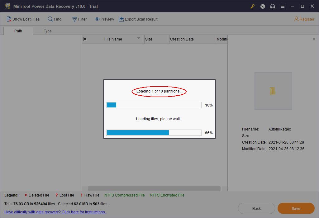Screen dimensions: 319x218
Task: Click the Modified Date value 2021-04-26 08:12:36
Action: click(286, 149)
